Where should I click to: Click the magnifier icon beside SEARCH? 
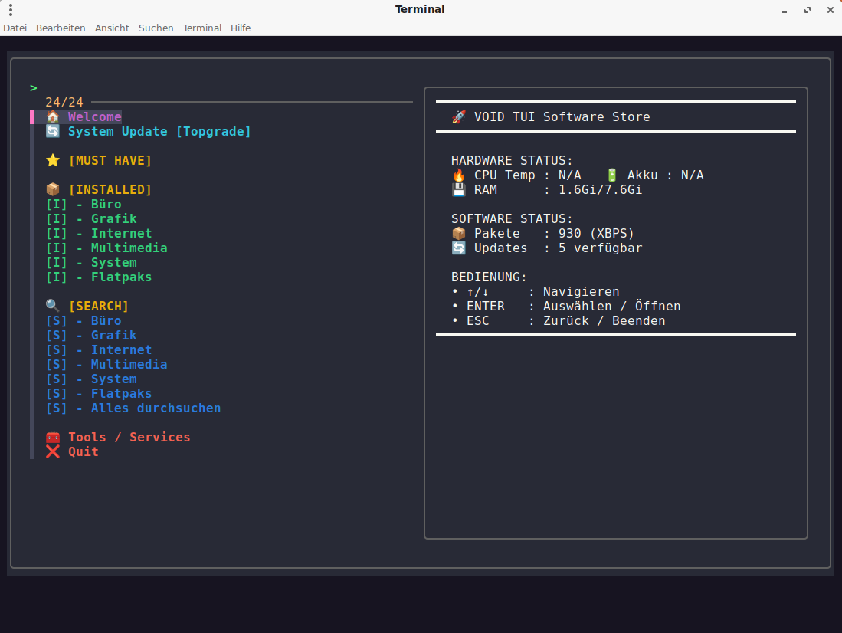(x=52, y=307)
